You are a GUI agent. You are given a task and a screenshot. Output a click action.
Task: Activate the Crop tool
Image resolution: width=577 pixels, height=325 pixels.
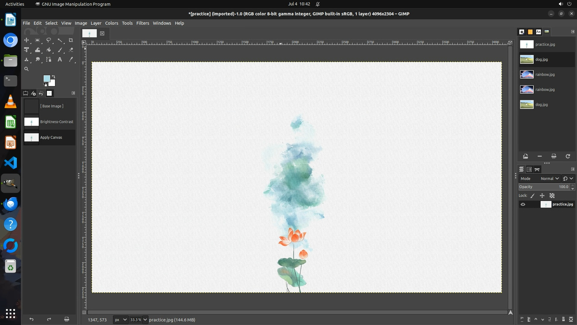pos(71,40)
